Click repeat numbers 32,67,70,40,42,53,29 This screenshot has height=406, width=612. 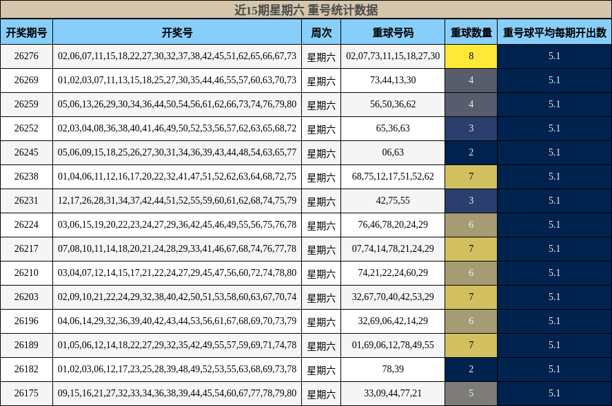[393, 297]
